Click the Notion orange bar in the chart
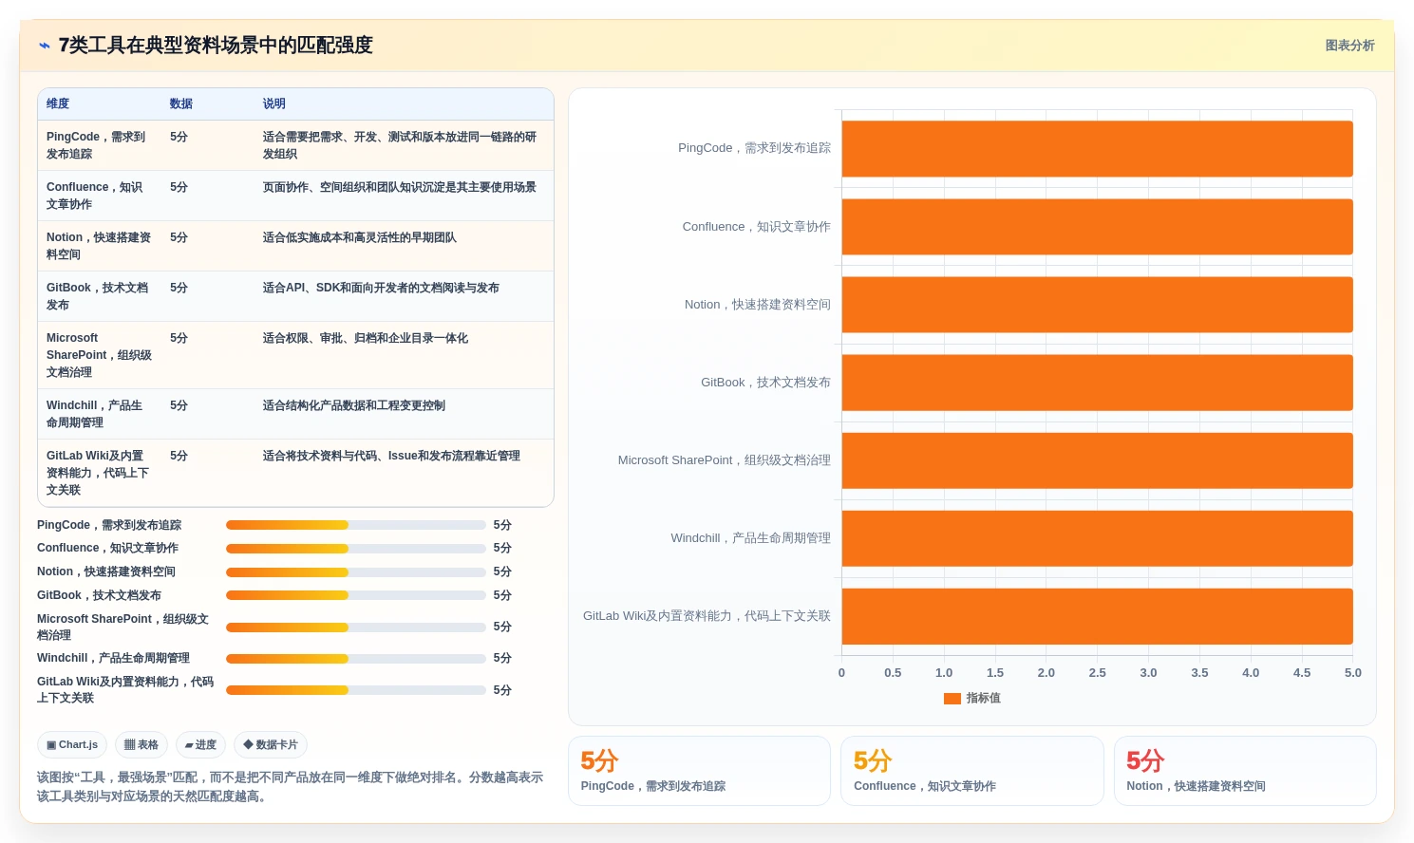 click(1097, 305)
